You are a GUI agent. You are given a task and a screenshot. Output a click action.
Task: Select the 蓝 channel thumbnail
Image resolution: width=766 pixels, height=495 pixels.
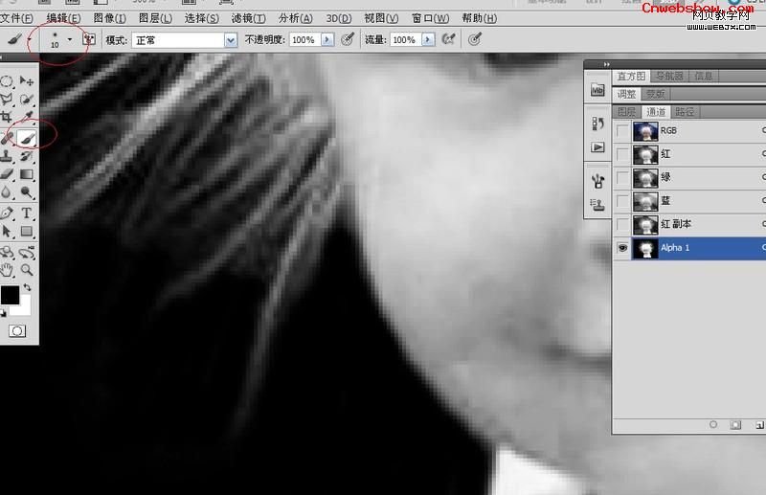(645, 201)
